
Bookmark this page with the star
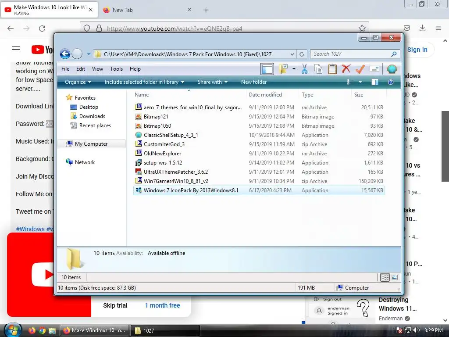[362, 28]
